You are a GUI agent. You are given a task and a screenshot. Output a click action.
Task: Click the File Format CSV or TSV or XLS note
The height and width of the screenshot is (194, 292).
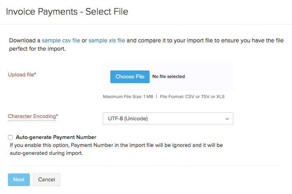pos(192,97)
